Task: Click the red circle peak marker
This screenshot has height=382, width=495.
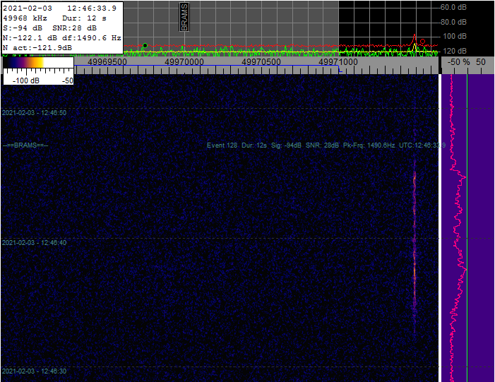Action: 422,42
